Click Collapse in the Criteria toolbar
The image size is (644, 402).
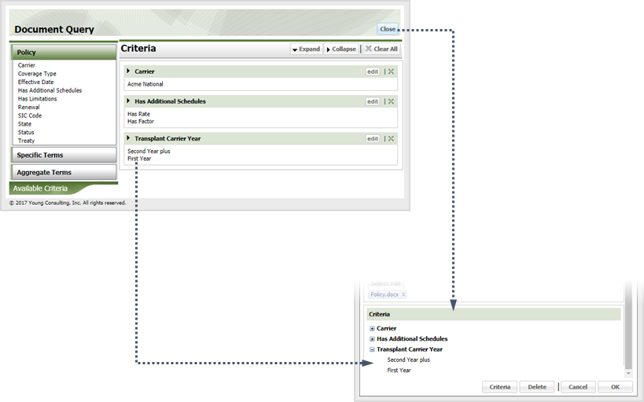[340, 49]
